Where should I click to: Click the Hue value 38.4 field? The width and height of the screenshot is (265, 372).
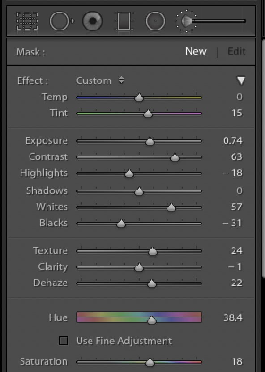[x=233, y=317]
